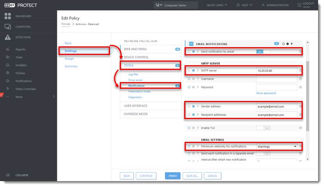Viewport: 324px width, 187px height.
Task: Expand the Device Control category
Action: coord(151,57)
